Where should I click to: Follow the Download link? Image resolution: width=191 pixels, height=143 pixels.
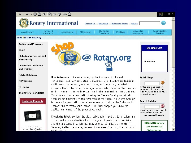[x=103, y=24]
